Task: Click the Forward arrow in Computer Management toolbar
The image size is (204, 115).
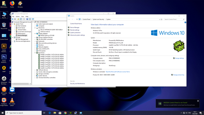Action: 15,19
